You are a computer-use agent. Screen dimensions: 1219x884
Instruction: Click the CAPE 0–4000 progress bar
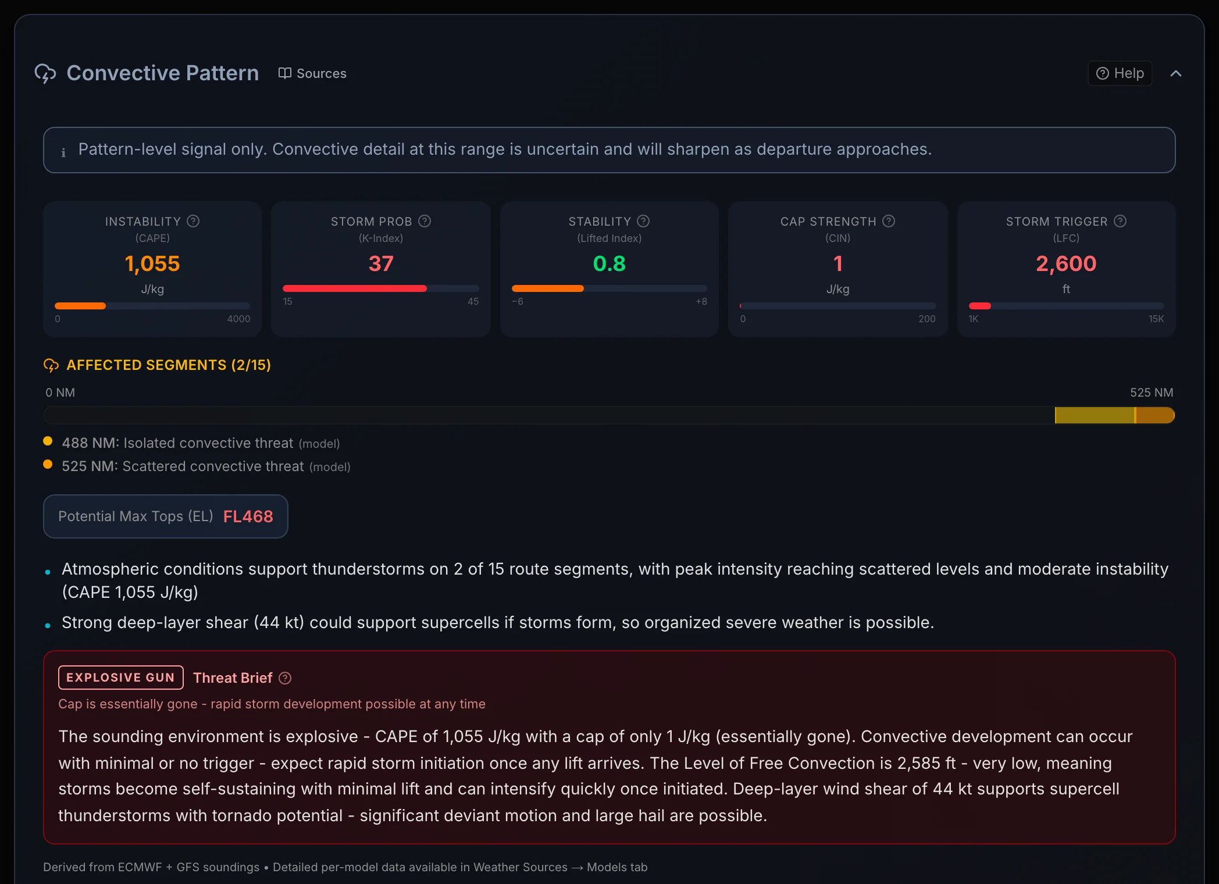pos(152,306)
